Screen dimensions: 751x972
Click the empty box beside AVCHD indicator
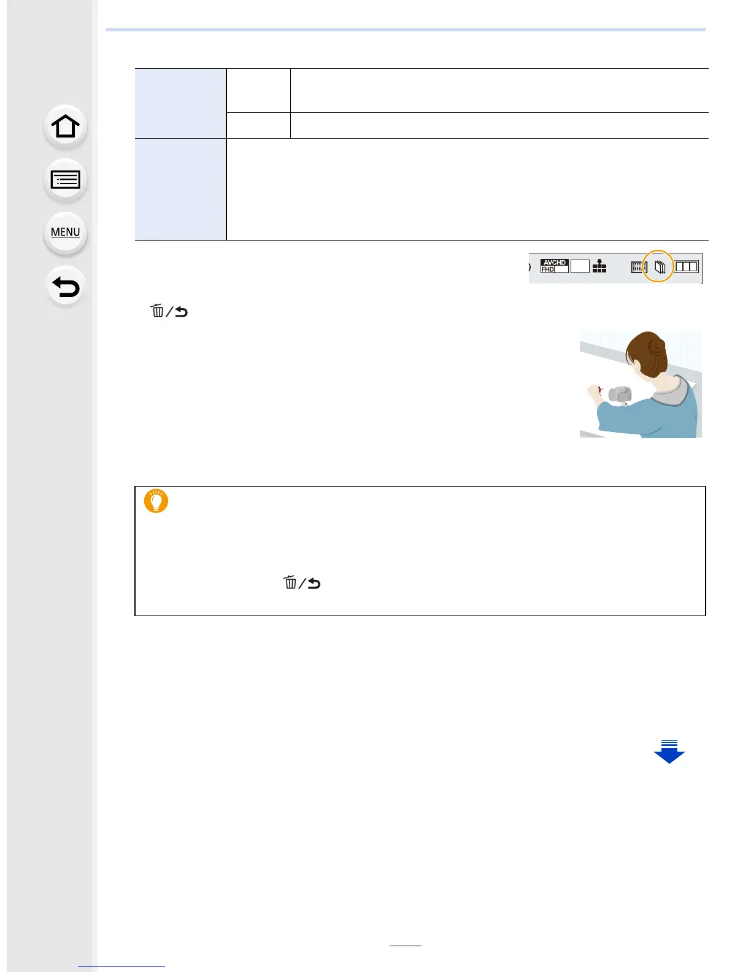(580, 266)
